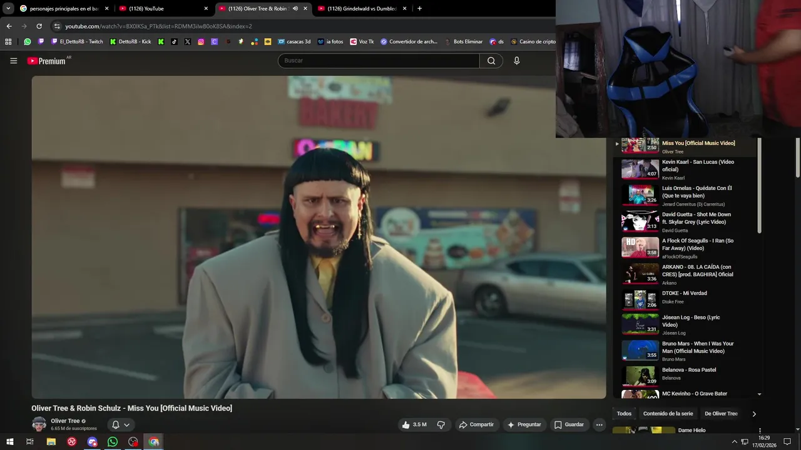The image size is (801, 450).
Task: Click the YouTube Buscar search field
Action: tap(379, 61)
